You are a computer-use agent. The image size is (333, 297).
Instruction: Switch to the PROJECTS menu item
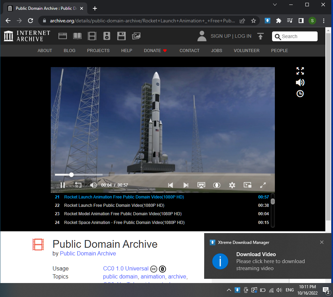[98, 51]
